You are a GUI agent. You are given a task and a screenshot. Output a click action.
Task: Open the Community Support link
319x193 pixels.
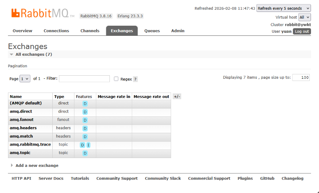(117, 178)
